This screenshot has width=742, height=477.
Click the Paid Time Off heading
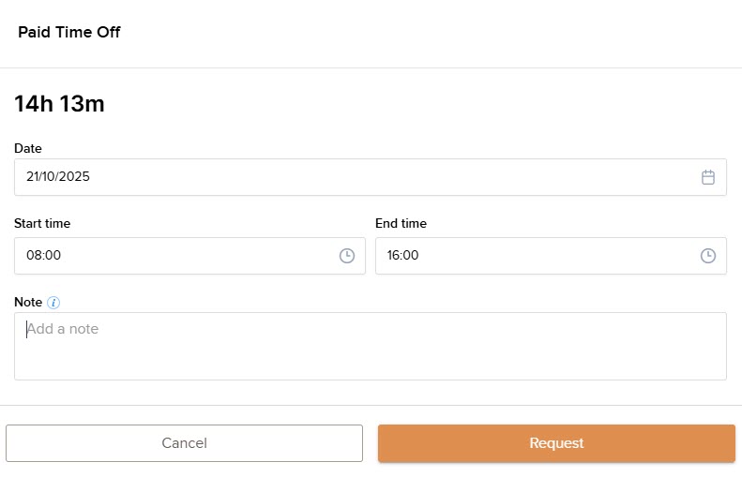pyautogui.click(x=69, y=33)
